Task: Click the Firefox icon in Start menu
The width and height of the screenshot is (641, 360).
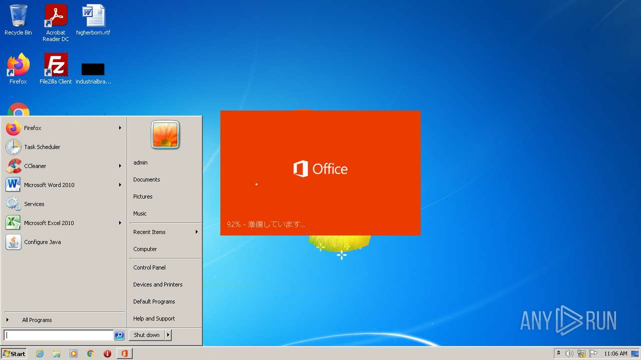Action: 14,128
